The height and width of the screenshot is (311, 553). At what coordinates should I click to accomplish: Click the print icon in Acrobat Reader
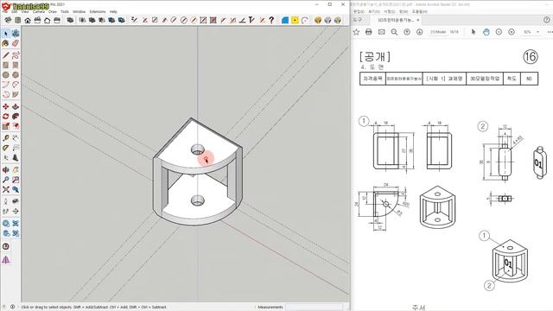point(369,32)
